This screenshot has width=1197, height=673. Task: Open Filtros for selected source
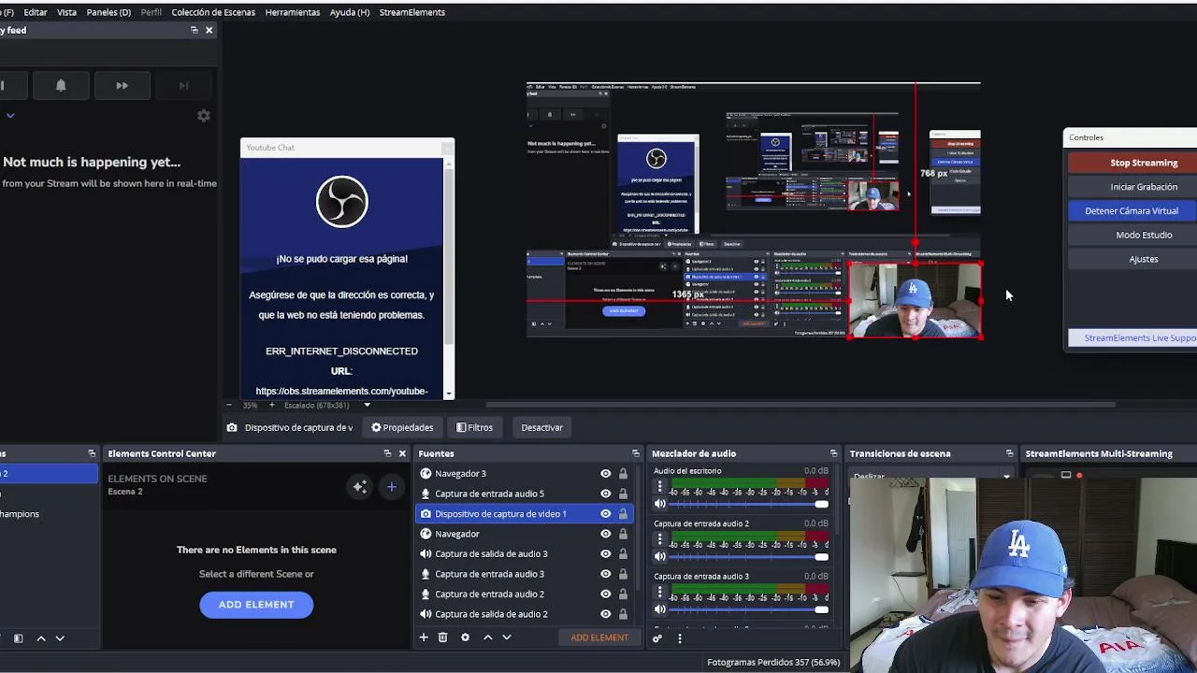coord(474,428)
